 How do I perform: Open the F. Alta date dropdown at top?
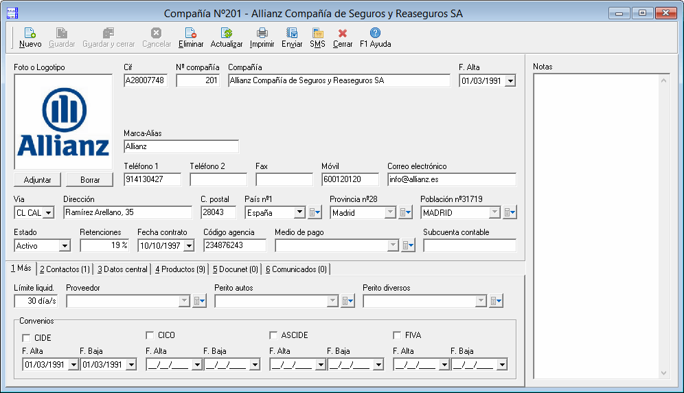pos(510,81)
